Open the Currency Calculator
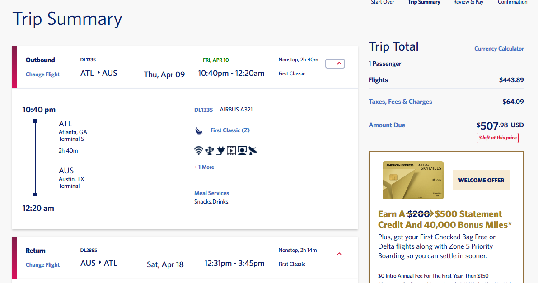 click(x=499, y=49)
